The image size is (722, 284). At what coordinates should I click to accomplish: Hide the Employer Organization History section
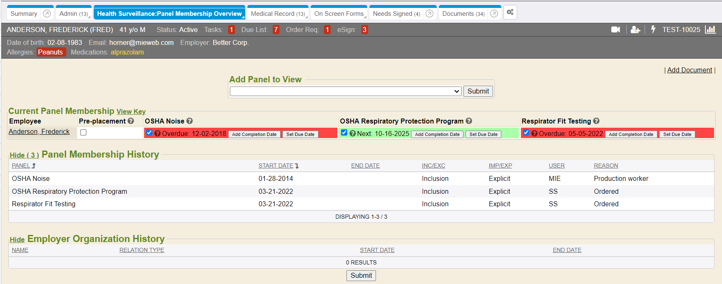[17, 240]
